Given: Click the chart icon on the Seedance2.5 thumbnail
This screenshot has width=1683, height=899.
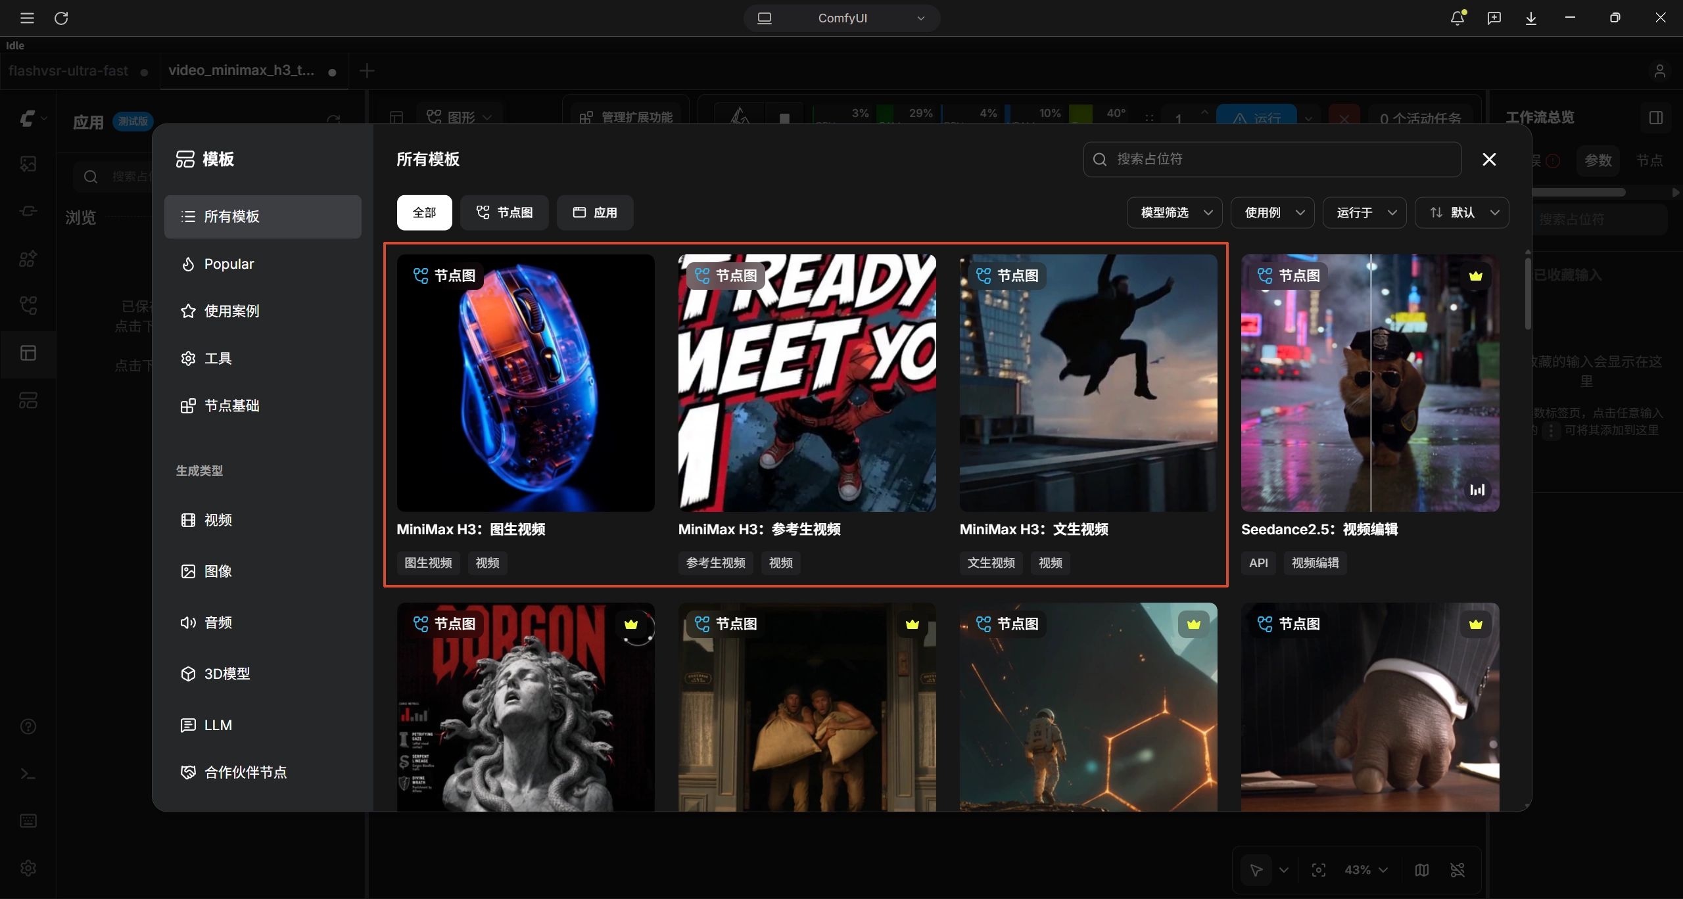Looking at the screenshot, I should [x=1477, y=490].
